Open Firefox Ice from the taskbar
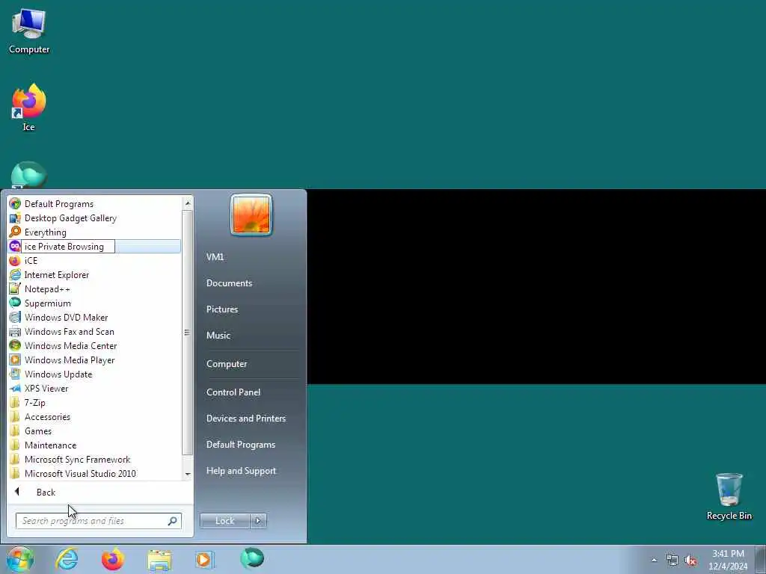The image size is (766, 574). [x=113, y=559]
